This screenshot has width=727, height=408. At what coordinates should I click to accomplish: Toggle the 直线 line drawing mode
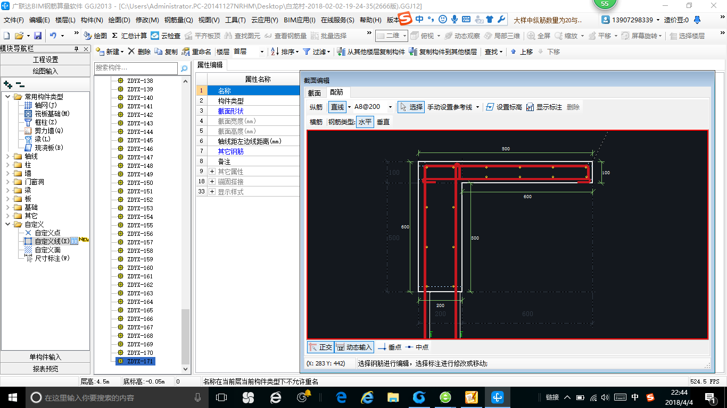tap(337, 107)
